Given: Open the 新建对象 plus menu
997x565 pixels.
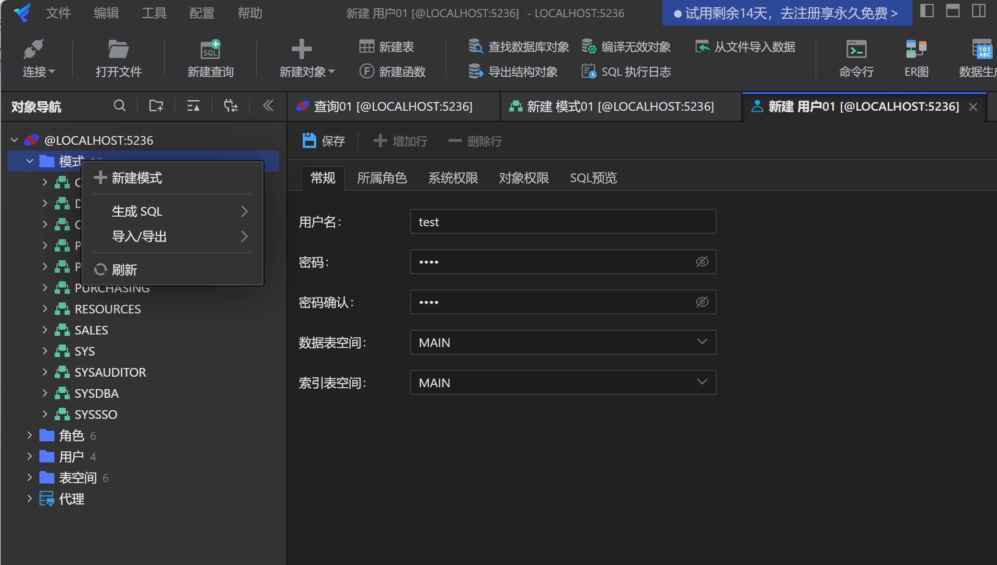Looking at the screenshot, I should click(x=307, y=58).
